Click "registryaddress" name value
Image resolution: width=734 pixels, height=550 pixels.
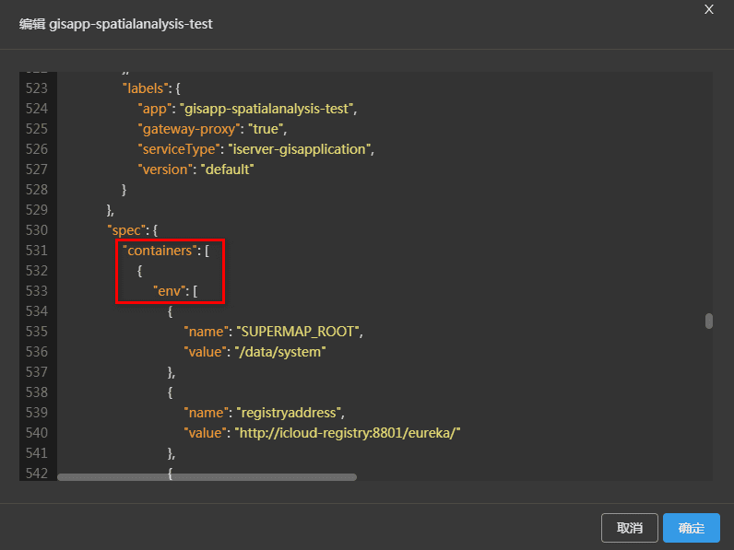click(289, 413)
